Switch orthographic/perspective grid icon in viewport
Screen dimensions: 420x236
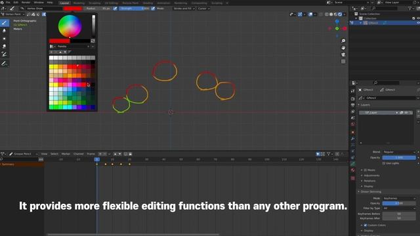coord(343,62)
